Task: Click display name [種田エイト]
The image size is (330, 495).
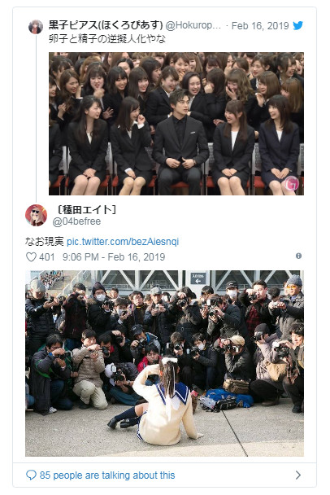Action: 87,209
